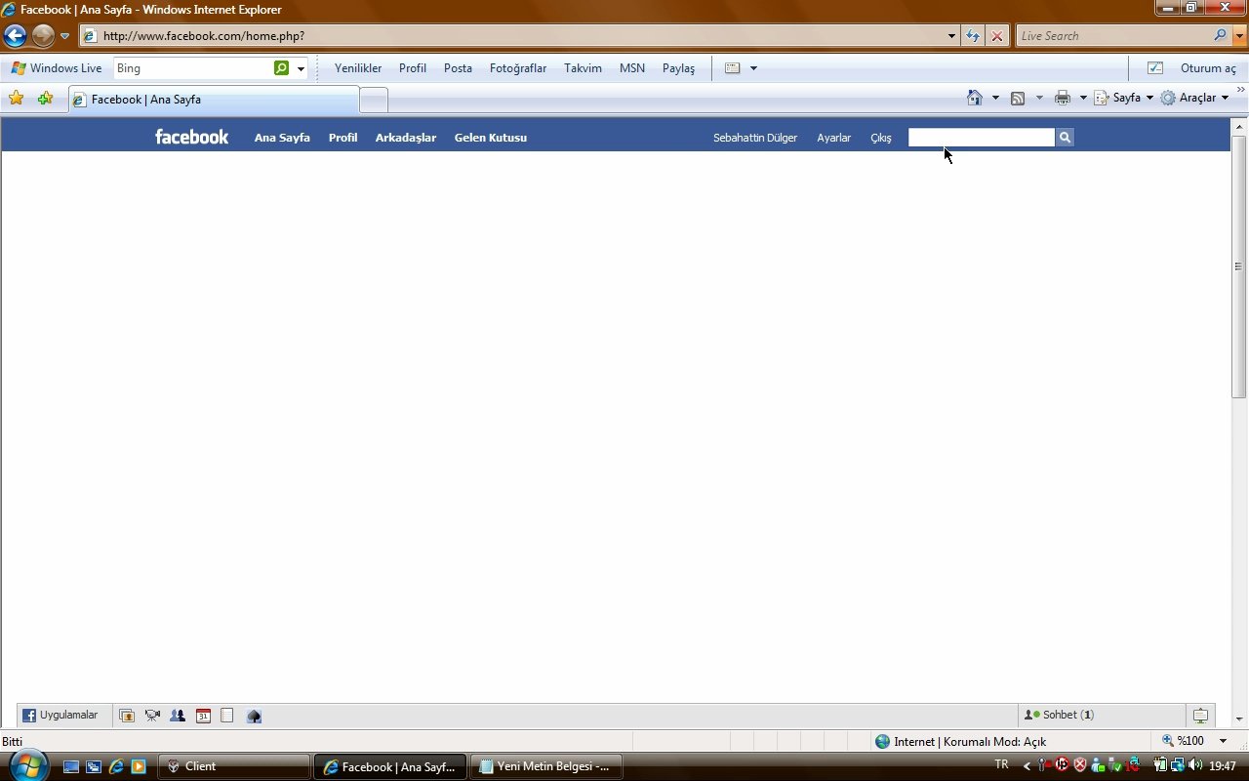Expand Home button dropdown arrow

click(x=995, y=98)
